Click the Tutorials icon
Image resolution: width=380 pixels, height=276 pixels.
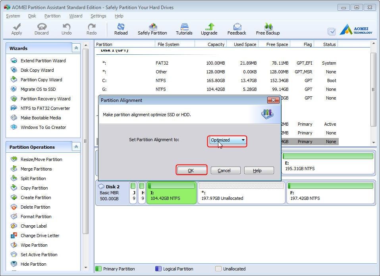(184, 29)
